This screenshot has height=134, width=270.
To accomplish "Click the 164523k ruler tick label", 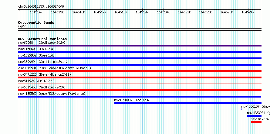I will click(227, 12).
